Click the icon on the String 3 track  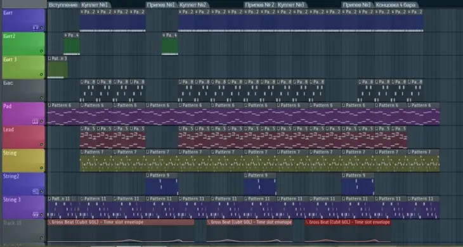[36, 215]
